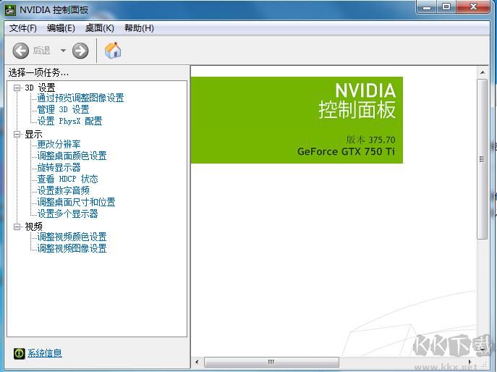Click the Forward arrow button
This screenshot has width=497, height=372.
pos(80,51)
